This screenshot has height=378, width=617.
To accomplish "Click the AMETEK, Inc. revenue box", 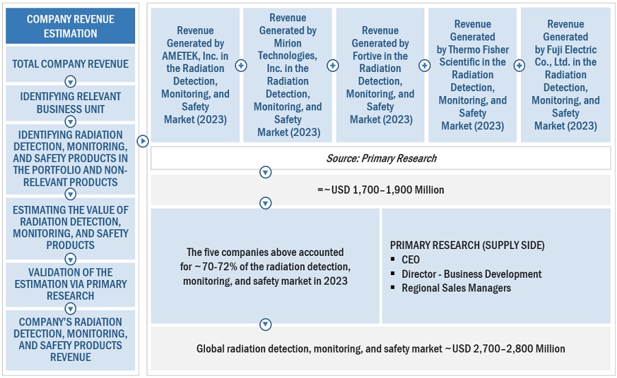I will [x=195, y=75].
